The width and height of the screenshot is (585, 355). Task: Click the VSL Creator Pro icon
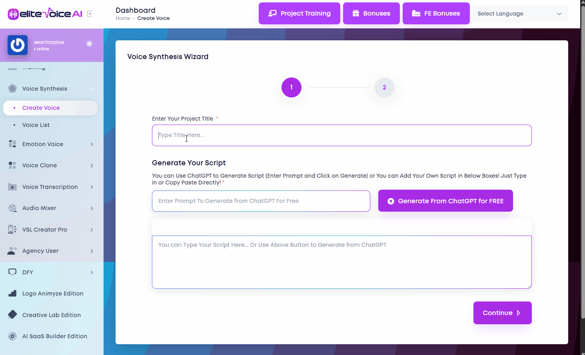[x=12, y=230]
